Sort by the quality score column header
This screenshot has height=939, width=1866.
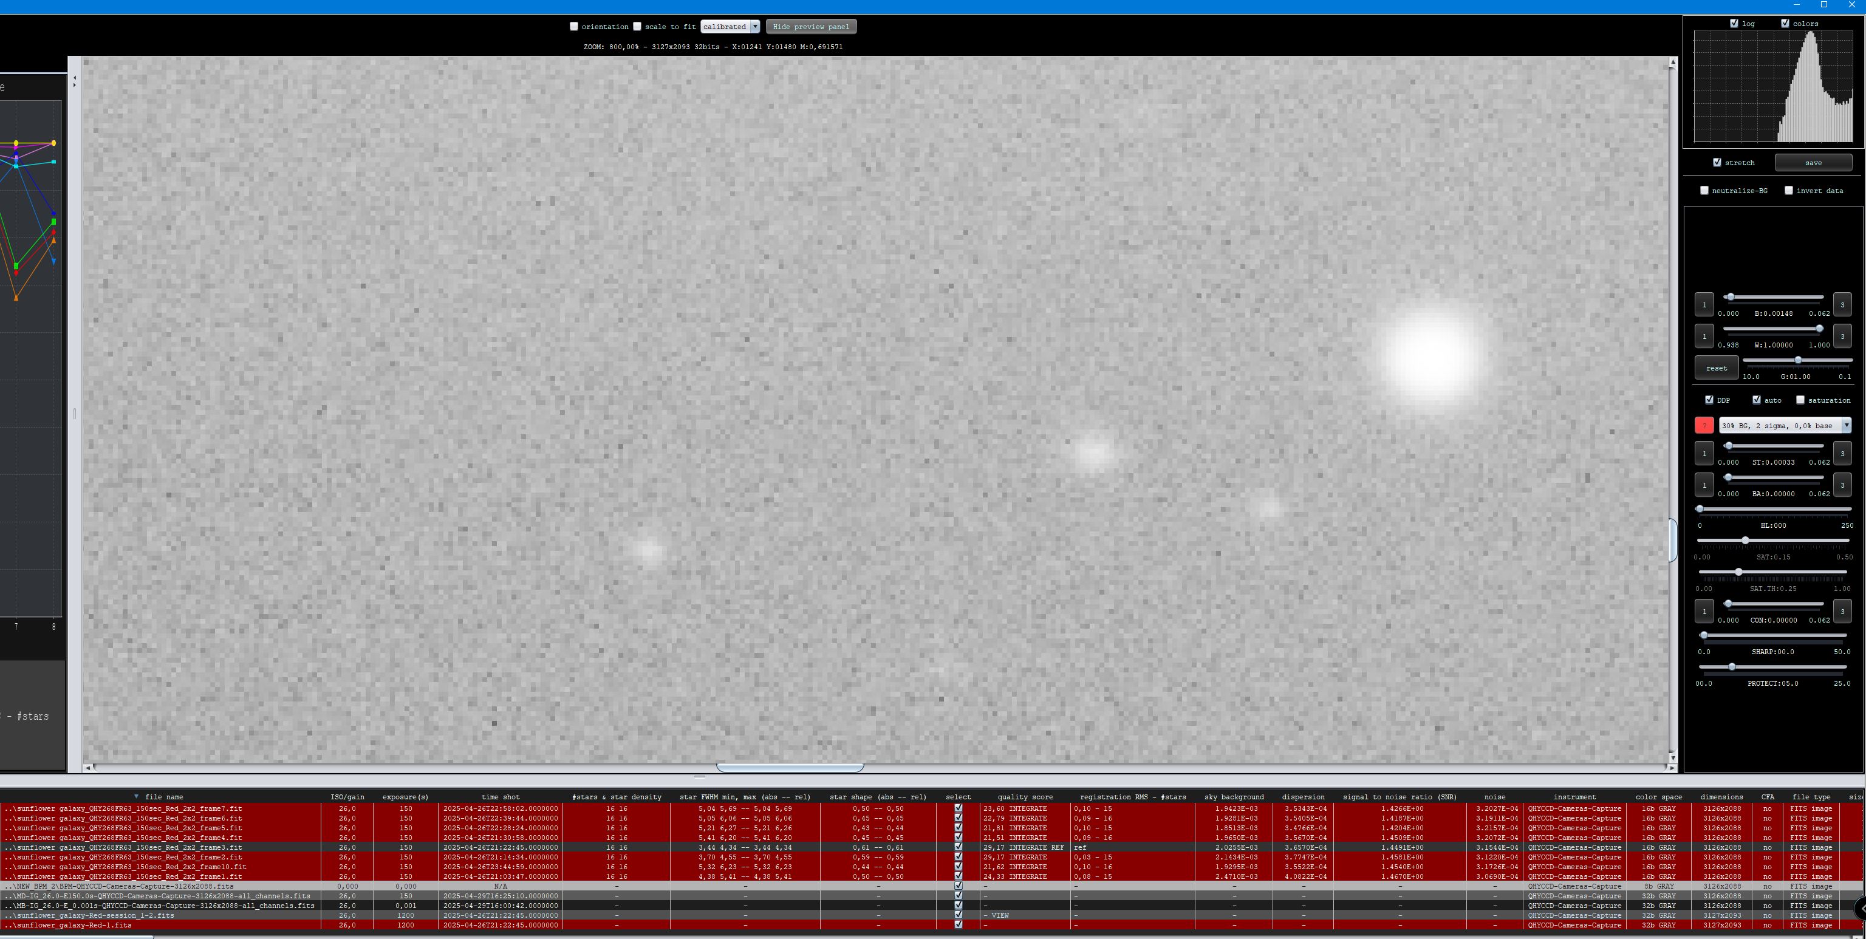(1024, 797)
